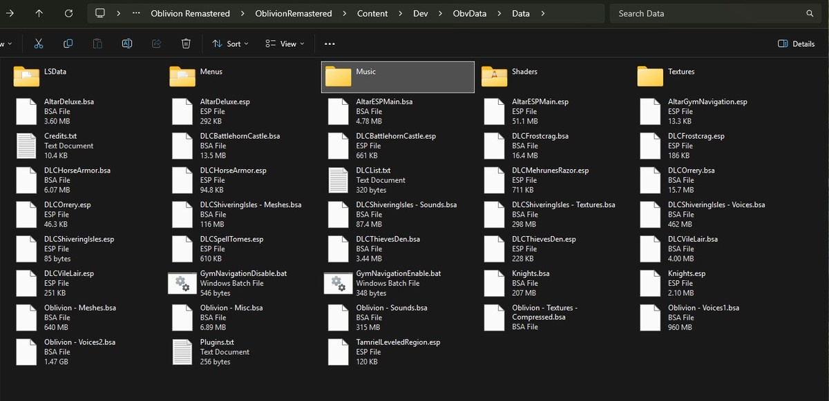Expand the chevron after Content breadcrumb

(401, 13)
